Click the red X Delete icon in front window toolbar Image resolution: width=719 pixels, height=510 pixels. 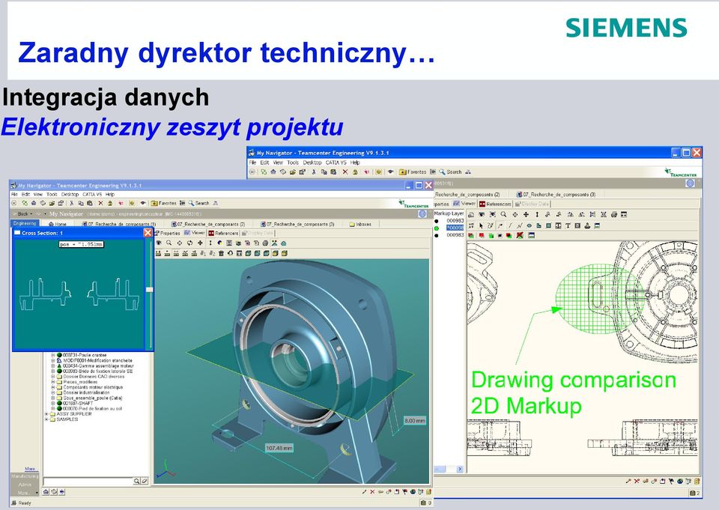[101, 203]
